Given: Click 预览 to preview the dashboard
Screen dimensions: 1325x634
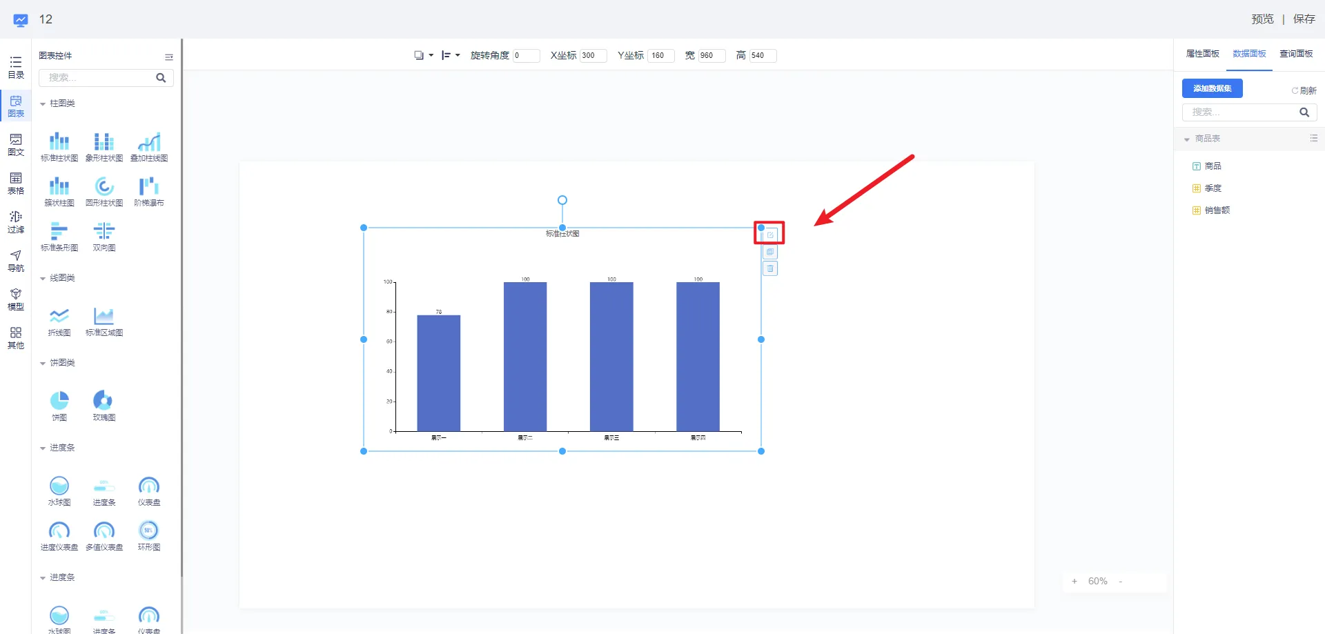Looking at the screenshot, I should point(1262,19).
